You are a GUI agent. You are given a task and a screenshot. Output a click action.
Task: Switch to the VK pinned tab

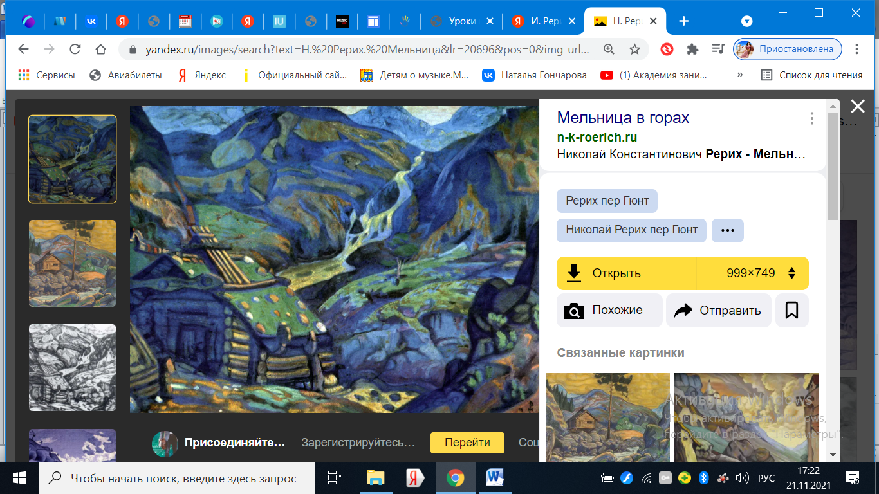point(90,21)
